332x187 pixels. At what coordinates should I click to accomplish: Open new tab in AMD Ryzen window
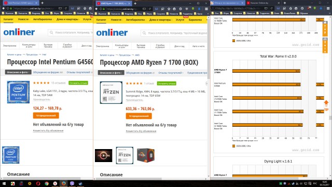pyautogui.click(x=135, y=4)
